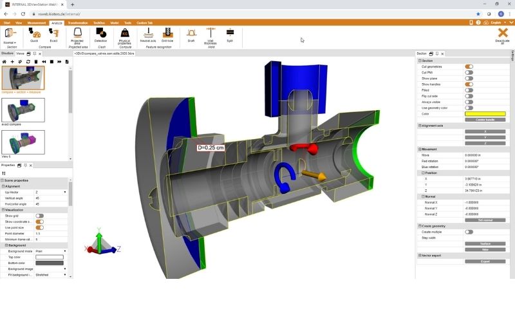515x322 pixels.
Task: Open the Up-Vector dropdown
Action: (65, 192)
